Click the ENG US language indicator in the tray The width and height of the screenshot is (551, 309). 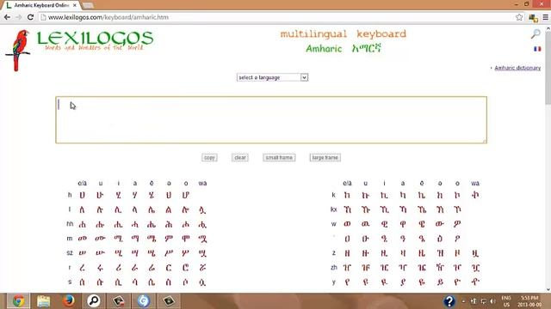pyautogui.click(x=506, y=301)
